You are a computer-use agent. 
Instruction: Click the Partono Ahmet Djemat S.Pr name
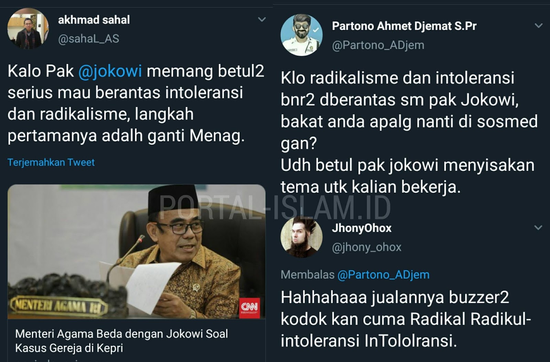point(404,26)
